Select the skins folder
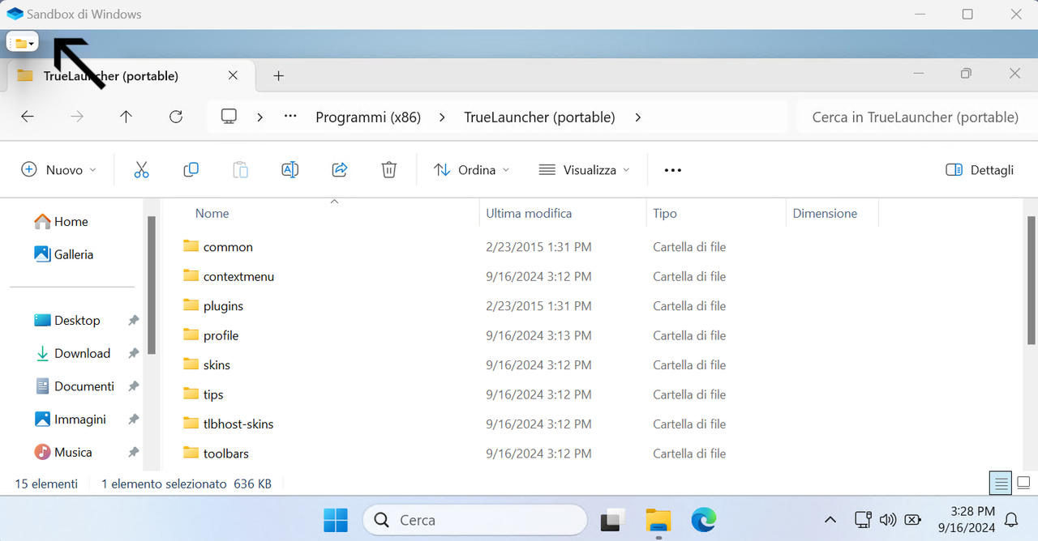 click(217, 365)
